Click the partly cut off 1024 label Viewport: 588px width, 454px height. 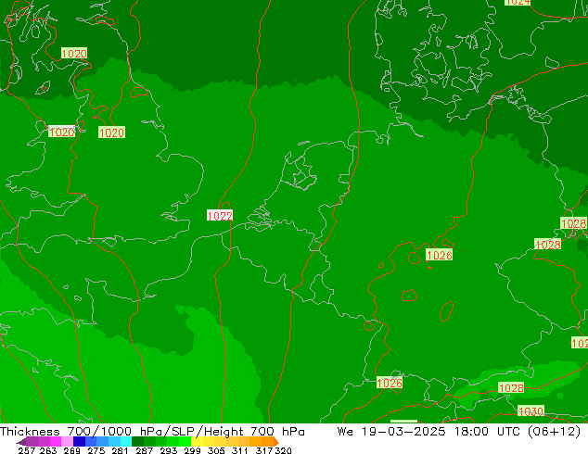[x=518, y=2]
